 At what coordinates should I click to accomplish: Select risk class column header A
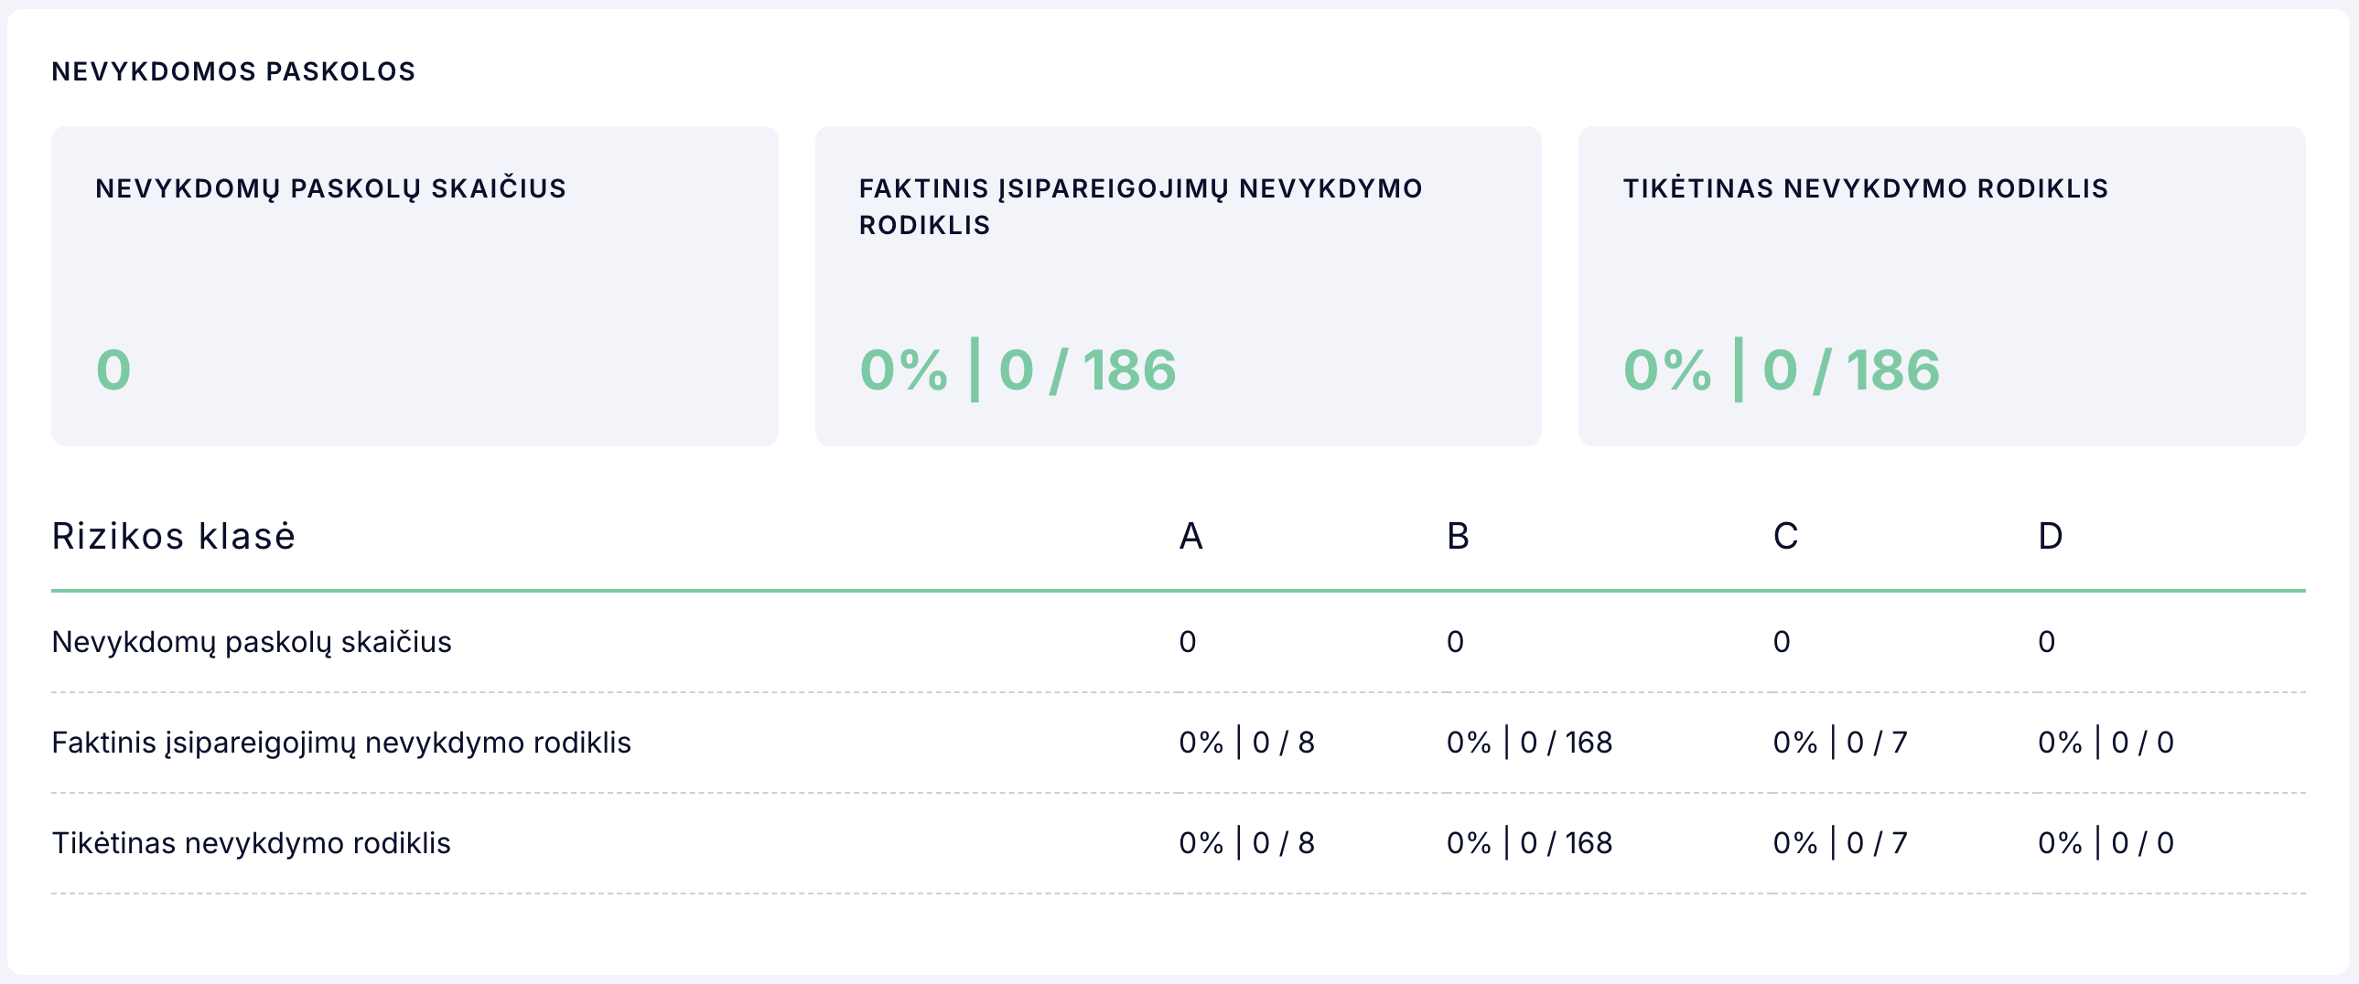pos(1190,537)
